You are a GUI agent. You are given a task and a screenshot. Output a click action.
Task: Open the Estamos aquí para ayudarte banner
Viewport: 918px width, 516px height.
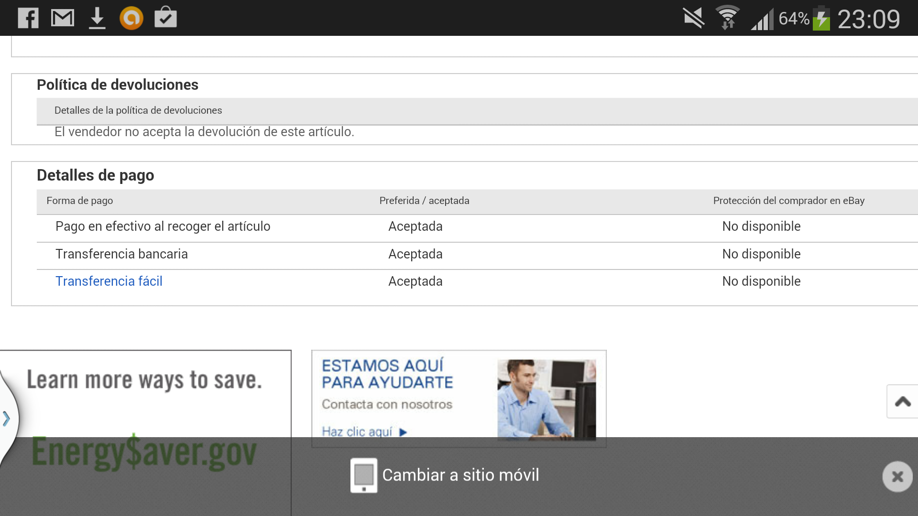pos(459,398)
